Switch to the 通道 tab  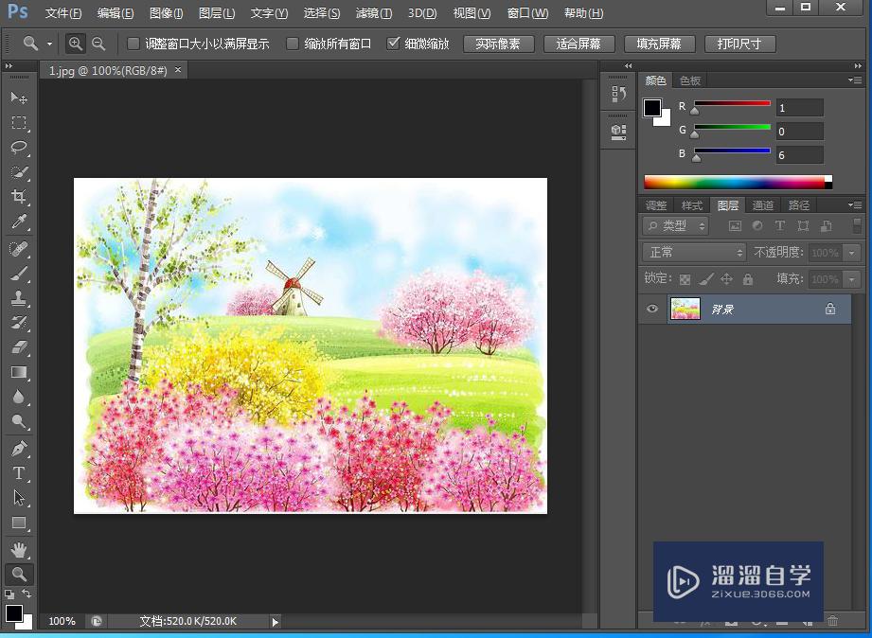tap(763, 205)
